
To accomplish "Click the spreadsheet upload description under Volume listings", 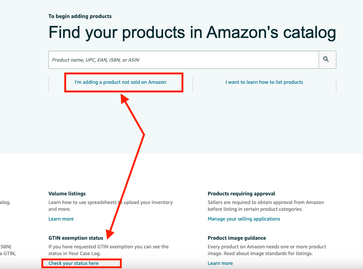I will tap(110, 206).
